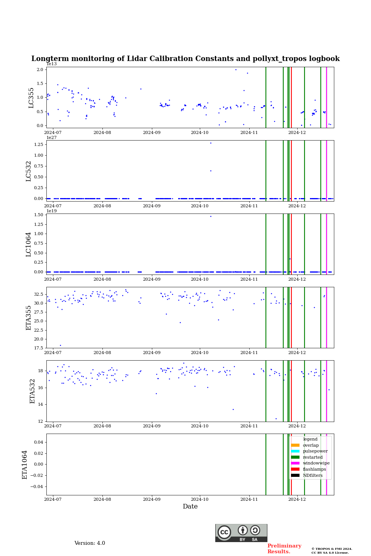Click the 'flashlamps' legend label
The image size is (371, 556).
pos(315,469)
